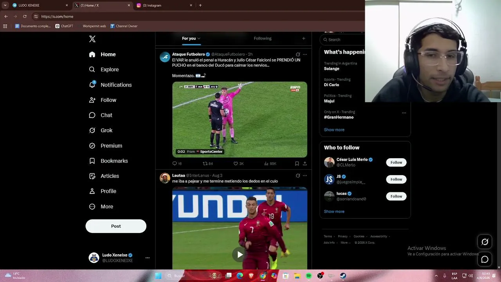Open the ChatGPT bookmark
The width and height of the screenshot is (501, 282).
[64, 26]
